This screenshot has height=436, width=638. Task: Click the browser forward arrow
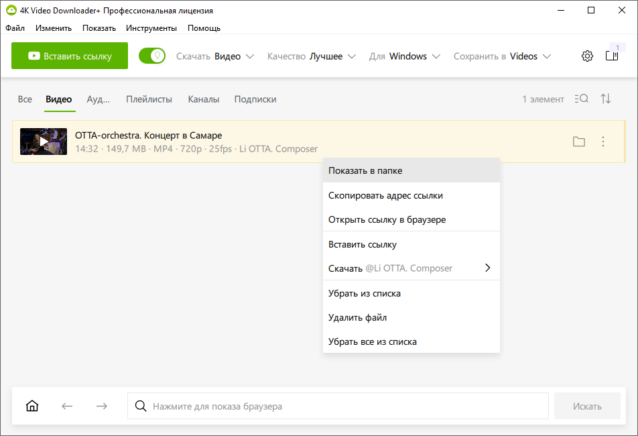(101, 406)
